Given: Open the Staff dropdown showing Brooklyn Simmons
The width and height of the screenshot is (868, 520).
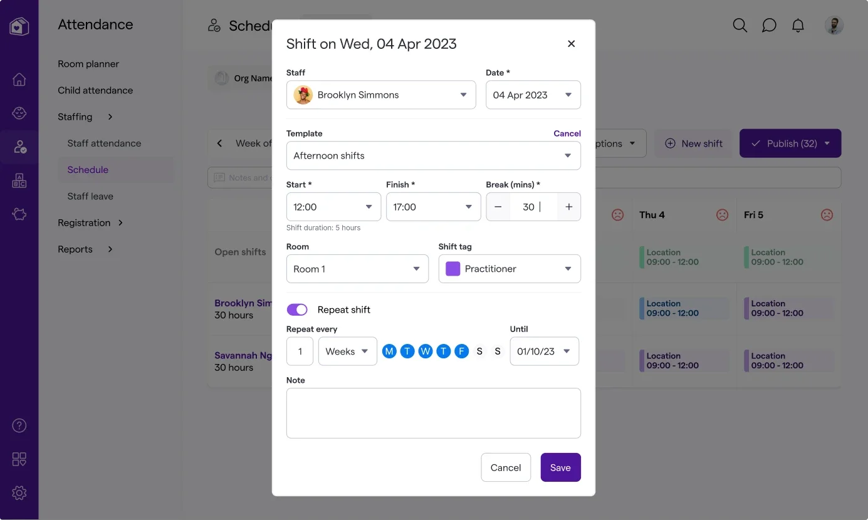Looking at the screenshot, I should [380, 94].
